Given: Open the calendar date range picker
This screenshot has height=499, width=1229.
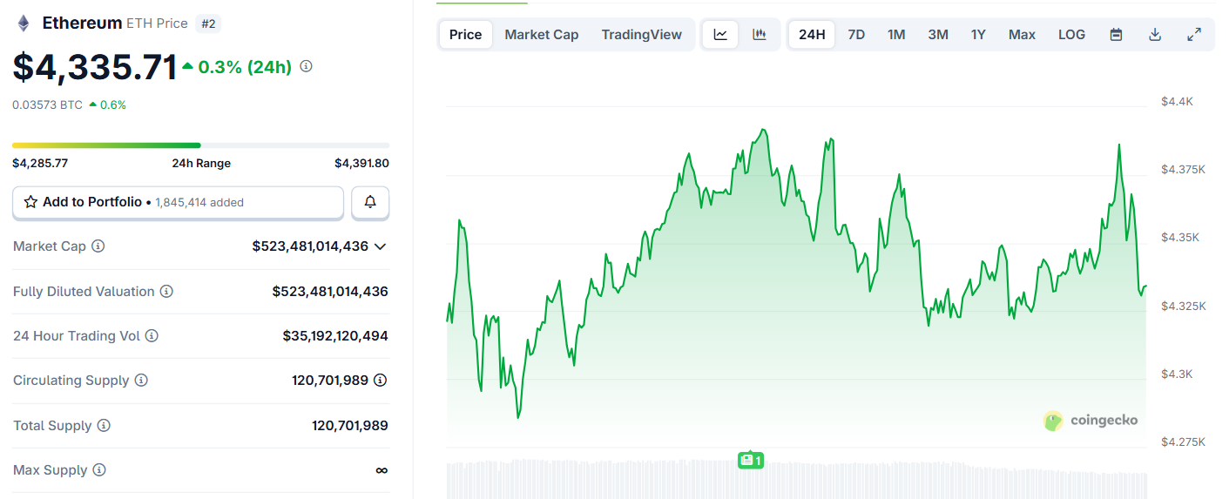Looking at the screenshot, I should pos(1116,35).
